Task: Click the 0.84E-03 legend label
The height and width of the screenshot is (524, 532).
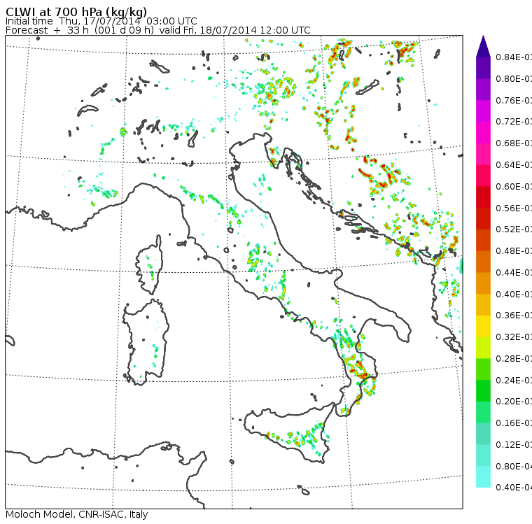Action: pos(514,57)
